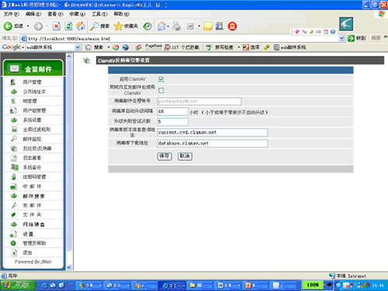388x291 pixels.
Task: Open 用户管理 icon in the sidebar
Action: click(12, 82)
